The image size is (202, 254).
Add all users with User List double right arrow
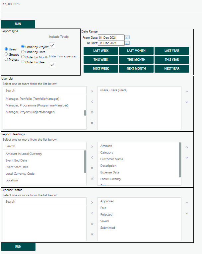click(92, 112)
